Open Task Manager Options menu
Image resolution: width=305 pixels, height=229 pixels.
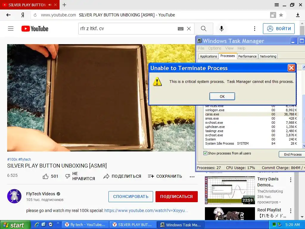(x=214, y=48)
